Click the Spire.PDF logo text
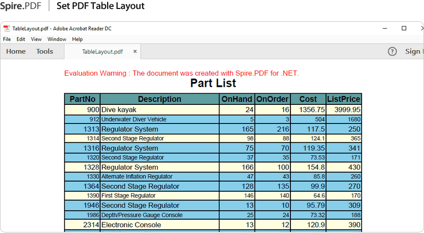 coord(21,6)
